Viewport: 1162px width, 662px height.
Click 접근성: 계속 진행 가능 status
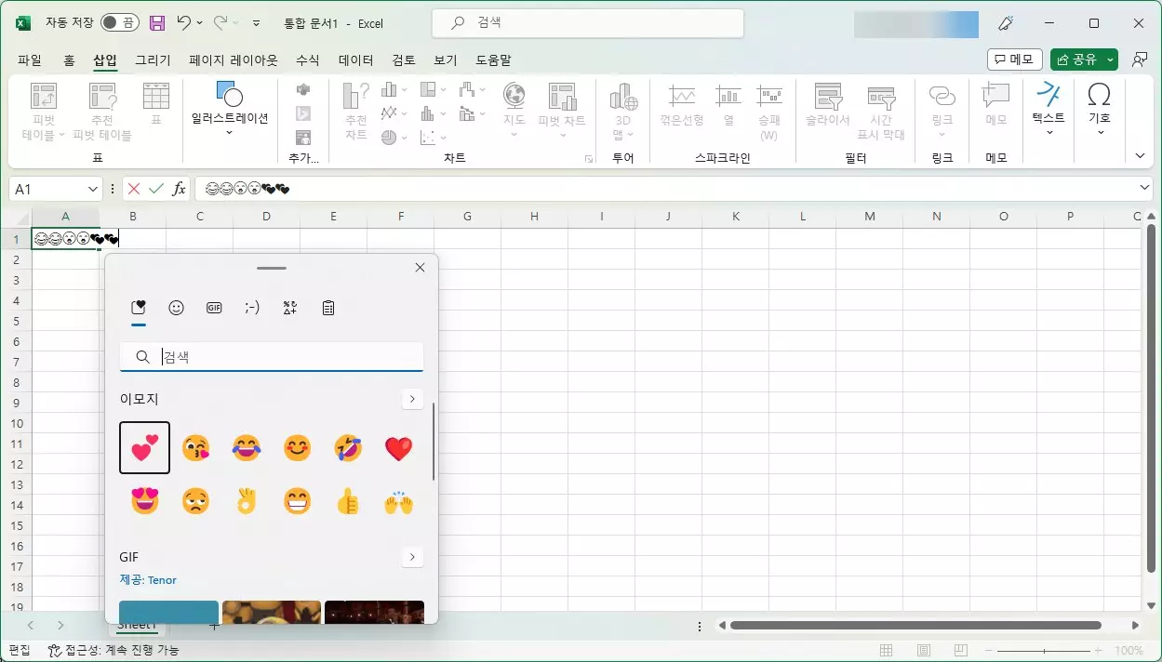(114, 651)
